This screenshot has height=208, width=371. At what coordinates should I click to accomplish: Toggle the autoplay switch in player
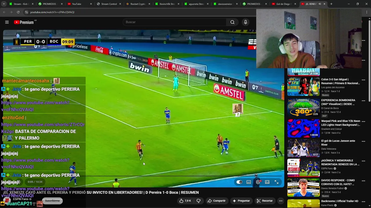239,182
